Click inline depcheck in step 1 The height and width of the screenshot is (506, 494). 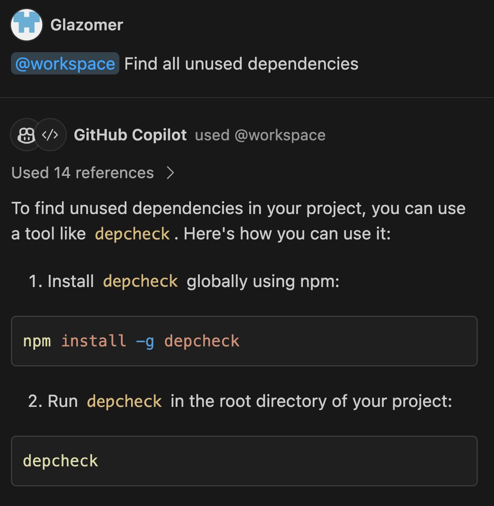point(140,281)
